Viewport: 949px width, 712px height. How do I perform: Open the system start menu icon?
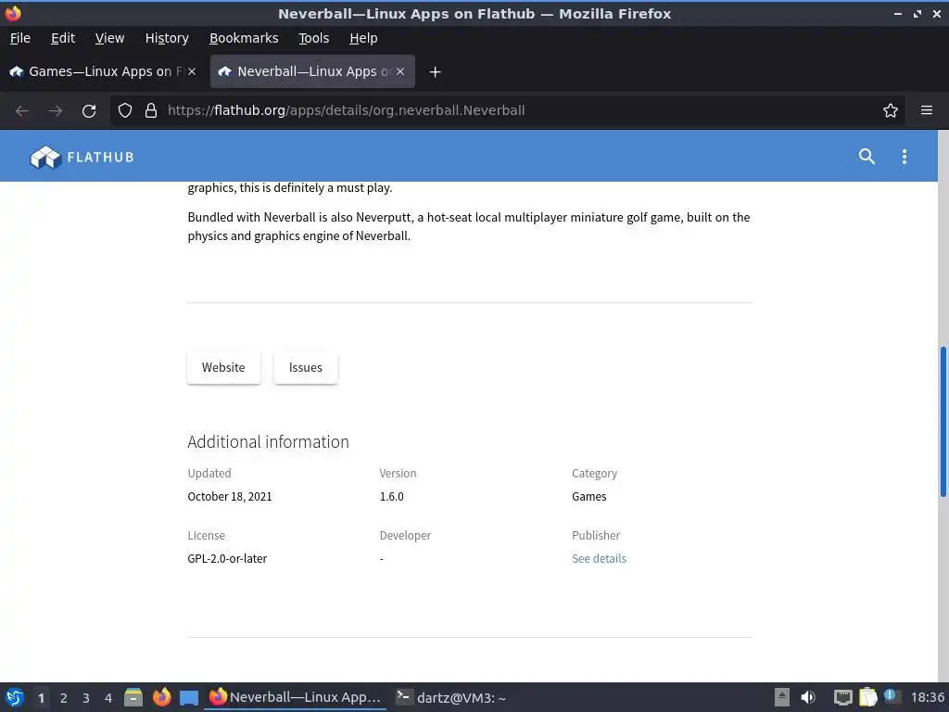(x=15, y=697)
